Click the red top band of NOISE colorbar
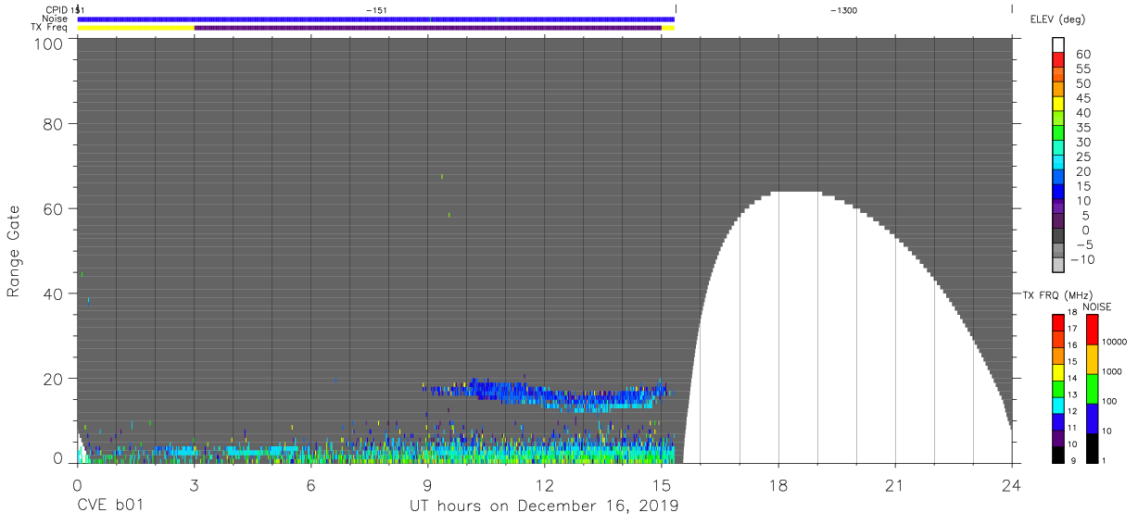This screenshot has width=1138, height=525. 1092,330
